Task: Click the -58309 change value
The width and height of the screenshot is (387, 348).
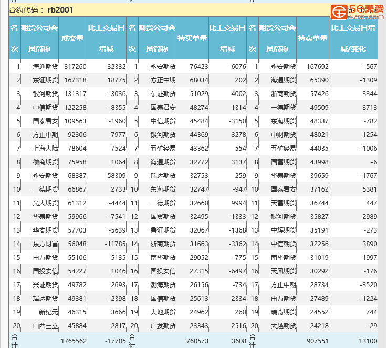Action: pyautogui.click(x=116, y=176)
